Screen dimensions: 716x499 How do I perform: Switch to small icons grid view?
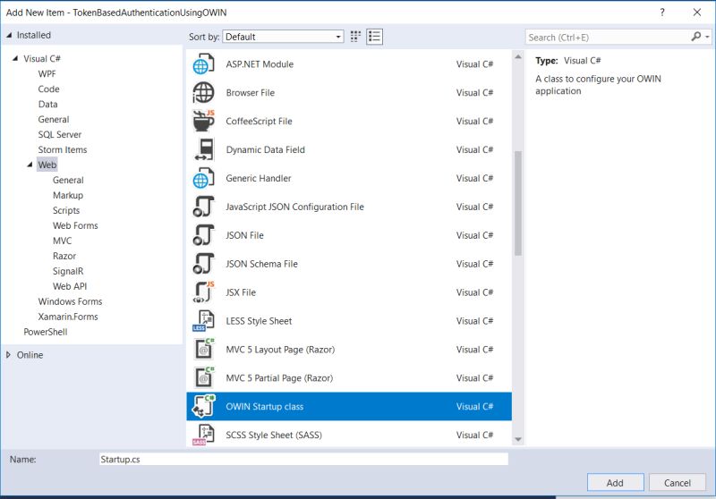pos(355,37)
